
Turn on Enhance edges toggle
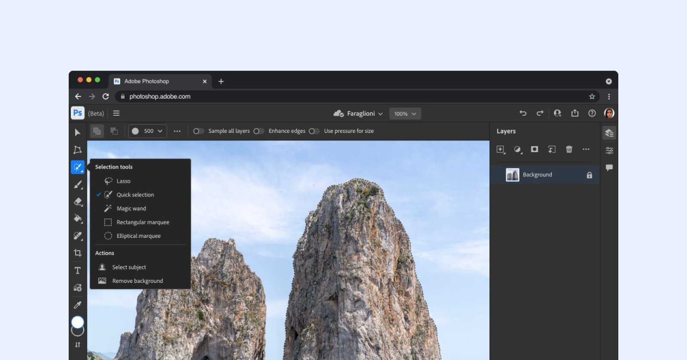point(258,131)
